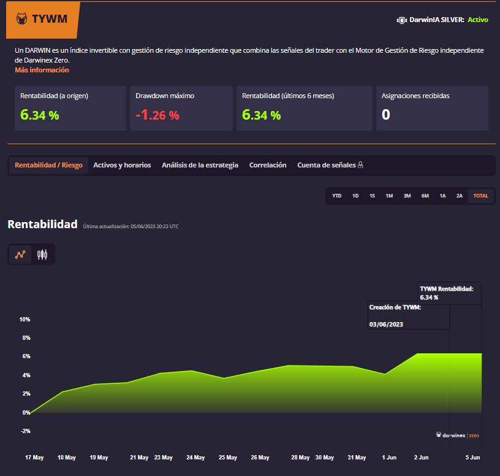Switch to Activos y horarios tab
This screenshot has width=500, height=476.
coord(122,165)
